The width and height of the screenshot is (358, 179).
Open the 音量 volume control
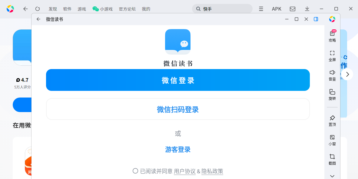pos(332,76)
